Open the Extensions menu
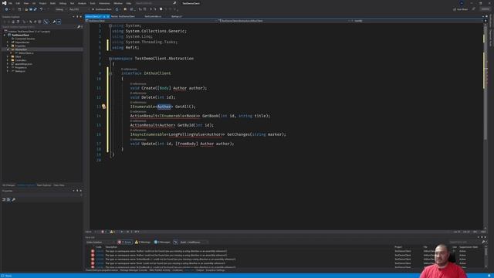The height and width of the screenshot is (278, 494). coord(104,3)
